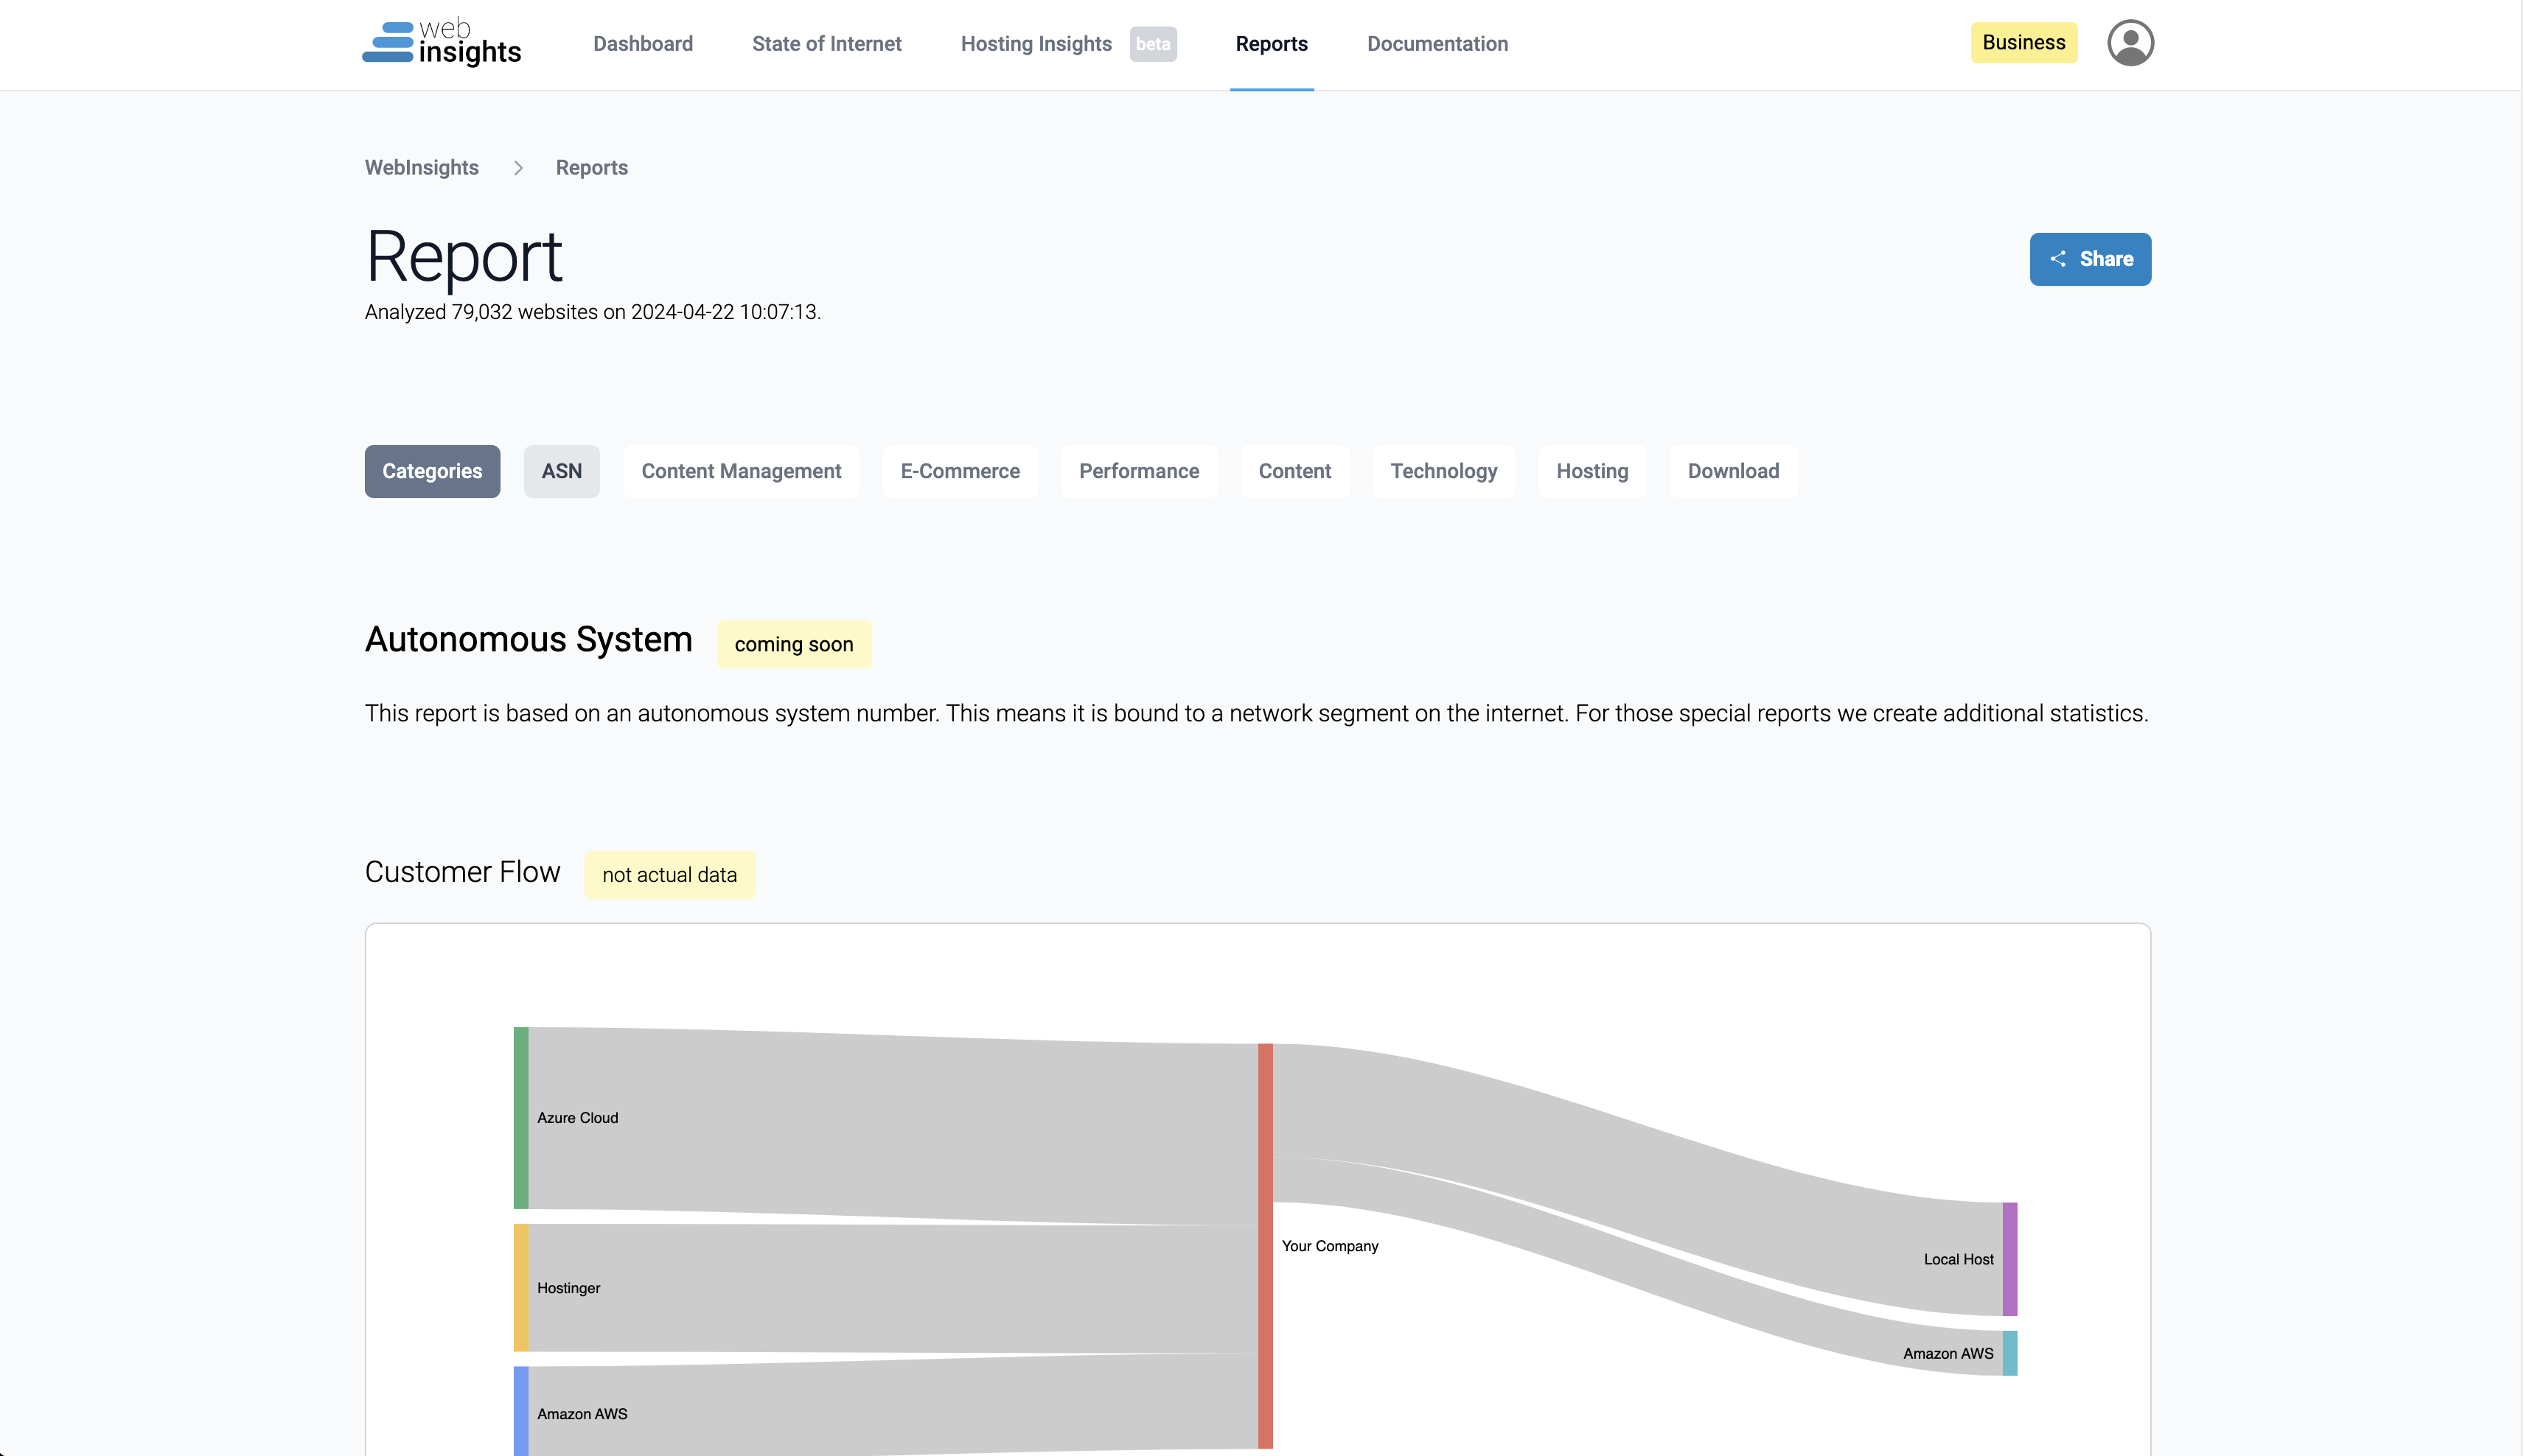Click the purple Local Host node bar
The height and width of the screenshot is (1456, 2524).
[x=2009, y=1258]
